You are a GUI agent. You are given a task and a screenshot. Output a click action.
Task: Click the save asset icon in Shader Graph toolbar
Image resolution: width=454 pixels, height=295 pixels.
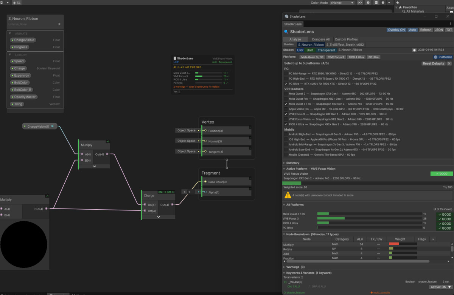(x=2, y=3)
